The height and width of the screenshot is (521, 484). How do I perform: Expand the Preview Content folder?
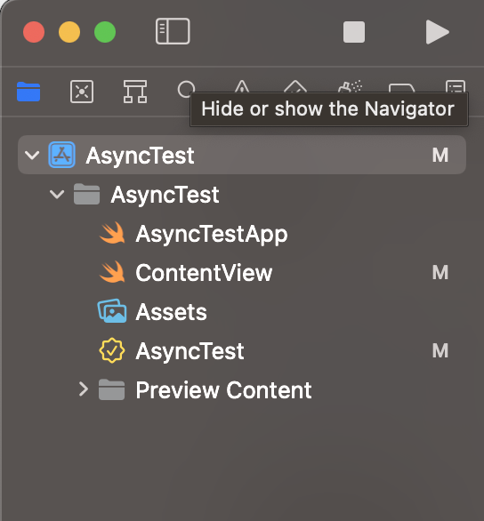click(x=84, y=389)
